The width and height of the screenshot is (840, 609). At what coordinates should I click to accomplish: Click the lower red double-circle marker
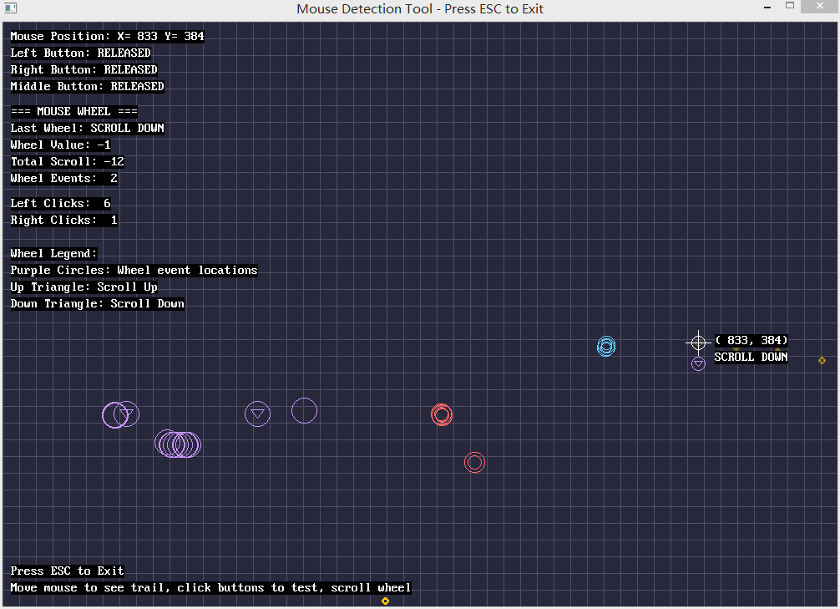tap(474, 462)
